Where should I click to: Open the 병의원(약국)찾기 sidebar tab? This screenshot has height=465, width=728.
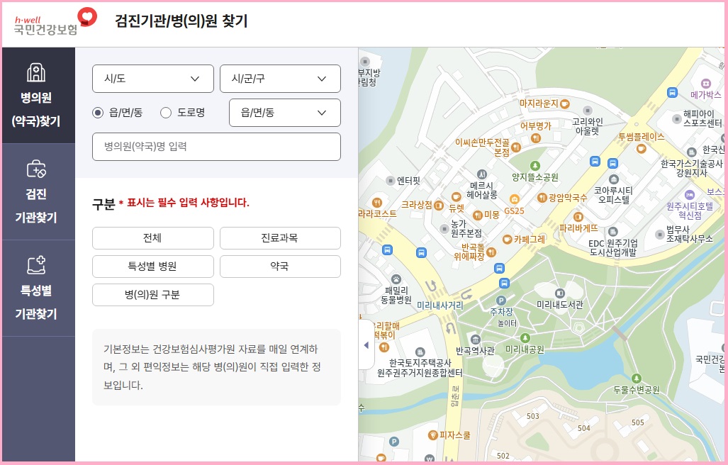point(38,95)
